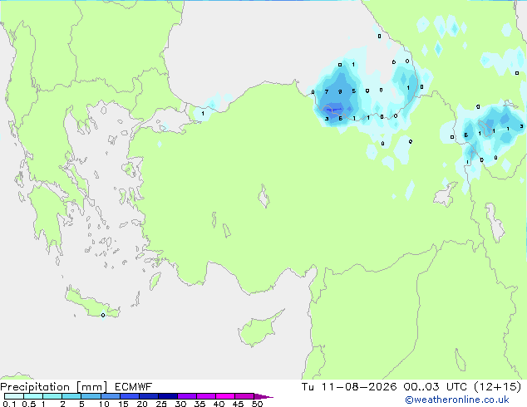Click the 40–45 mm magenta swatch

point(225,396)
